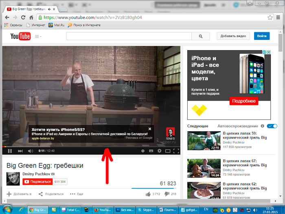Open the channel avatar thumbnail
This screenshot has width=285, height=214.
click(13, 179)
